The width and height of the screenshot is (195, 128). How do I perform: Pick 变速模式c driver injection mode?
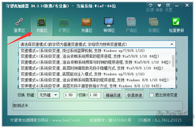point(95,74)
